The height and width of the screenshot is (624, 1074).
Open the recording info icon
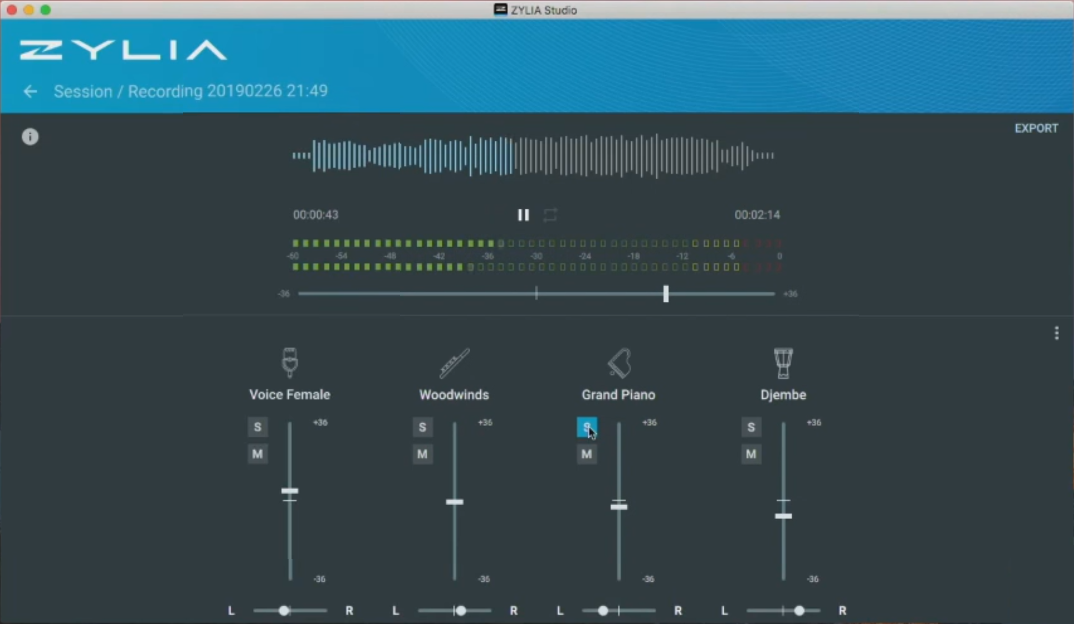(30, 137)
